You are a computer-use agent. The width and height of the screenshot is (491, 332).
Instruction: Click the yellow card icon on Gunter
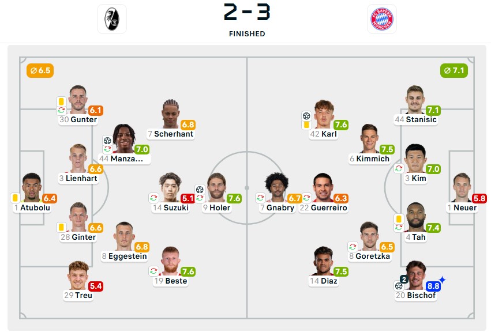(x=61, y=101)
